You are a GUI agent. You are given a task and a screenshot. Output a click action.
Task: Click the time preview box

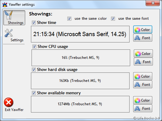click(80, 34)
